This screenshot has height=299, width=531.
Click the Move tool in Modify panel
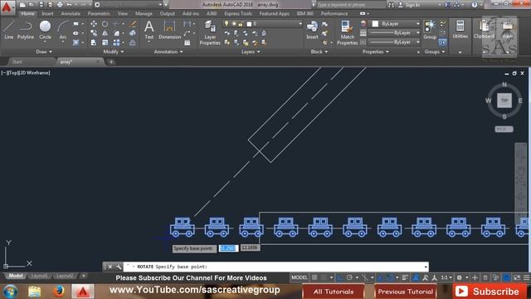(x=94, y=24)
